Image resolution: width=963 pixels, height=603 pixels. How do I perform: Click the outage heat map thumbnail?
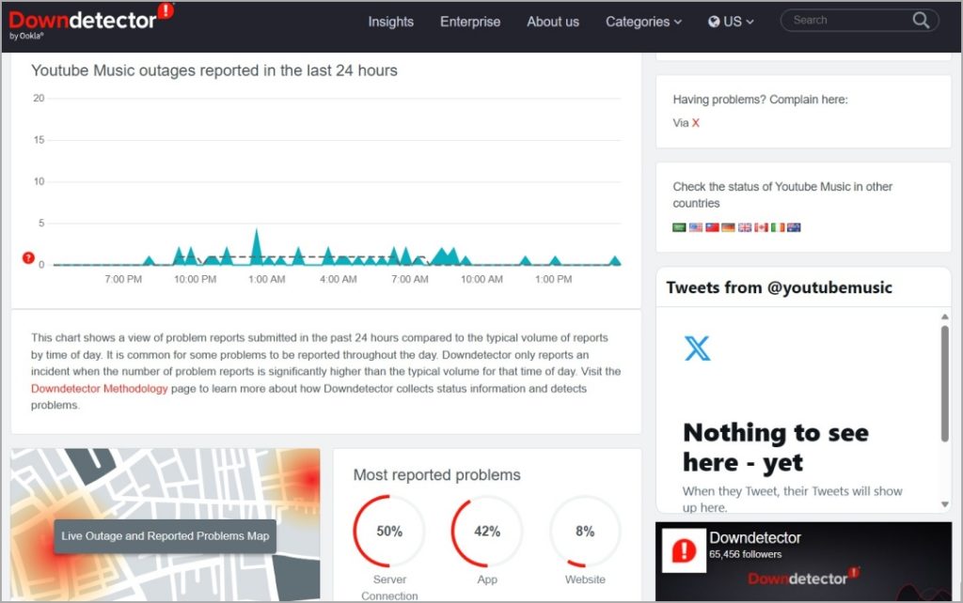[x=166, y=524]
